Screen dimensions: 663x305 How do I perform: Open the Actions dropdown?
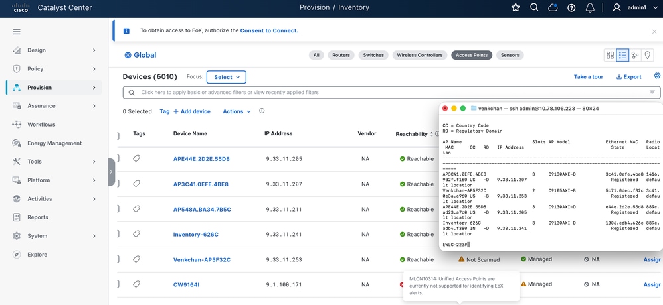(237, 111)
